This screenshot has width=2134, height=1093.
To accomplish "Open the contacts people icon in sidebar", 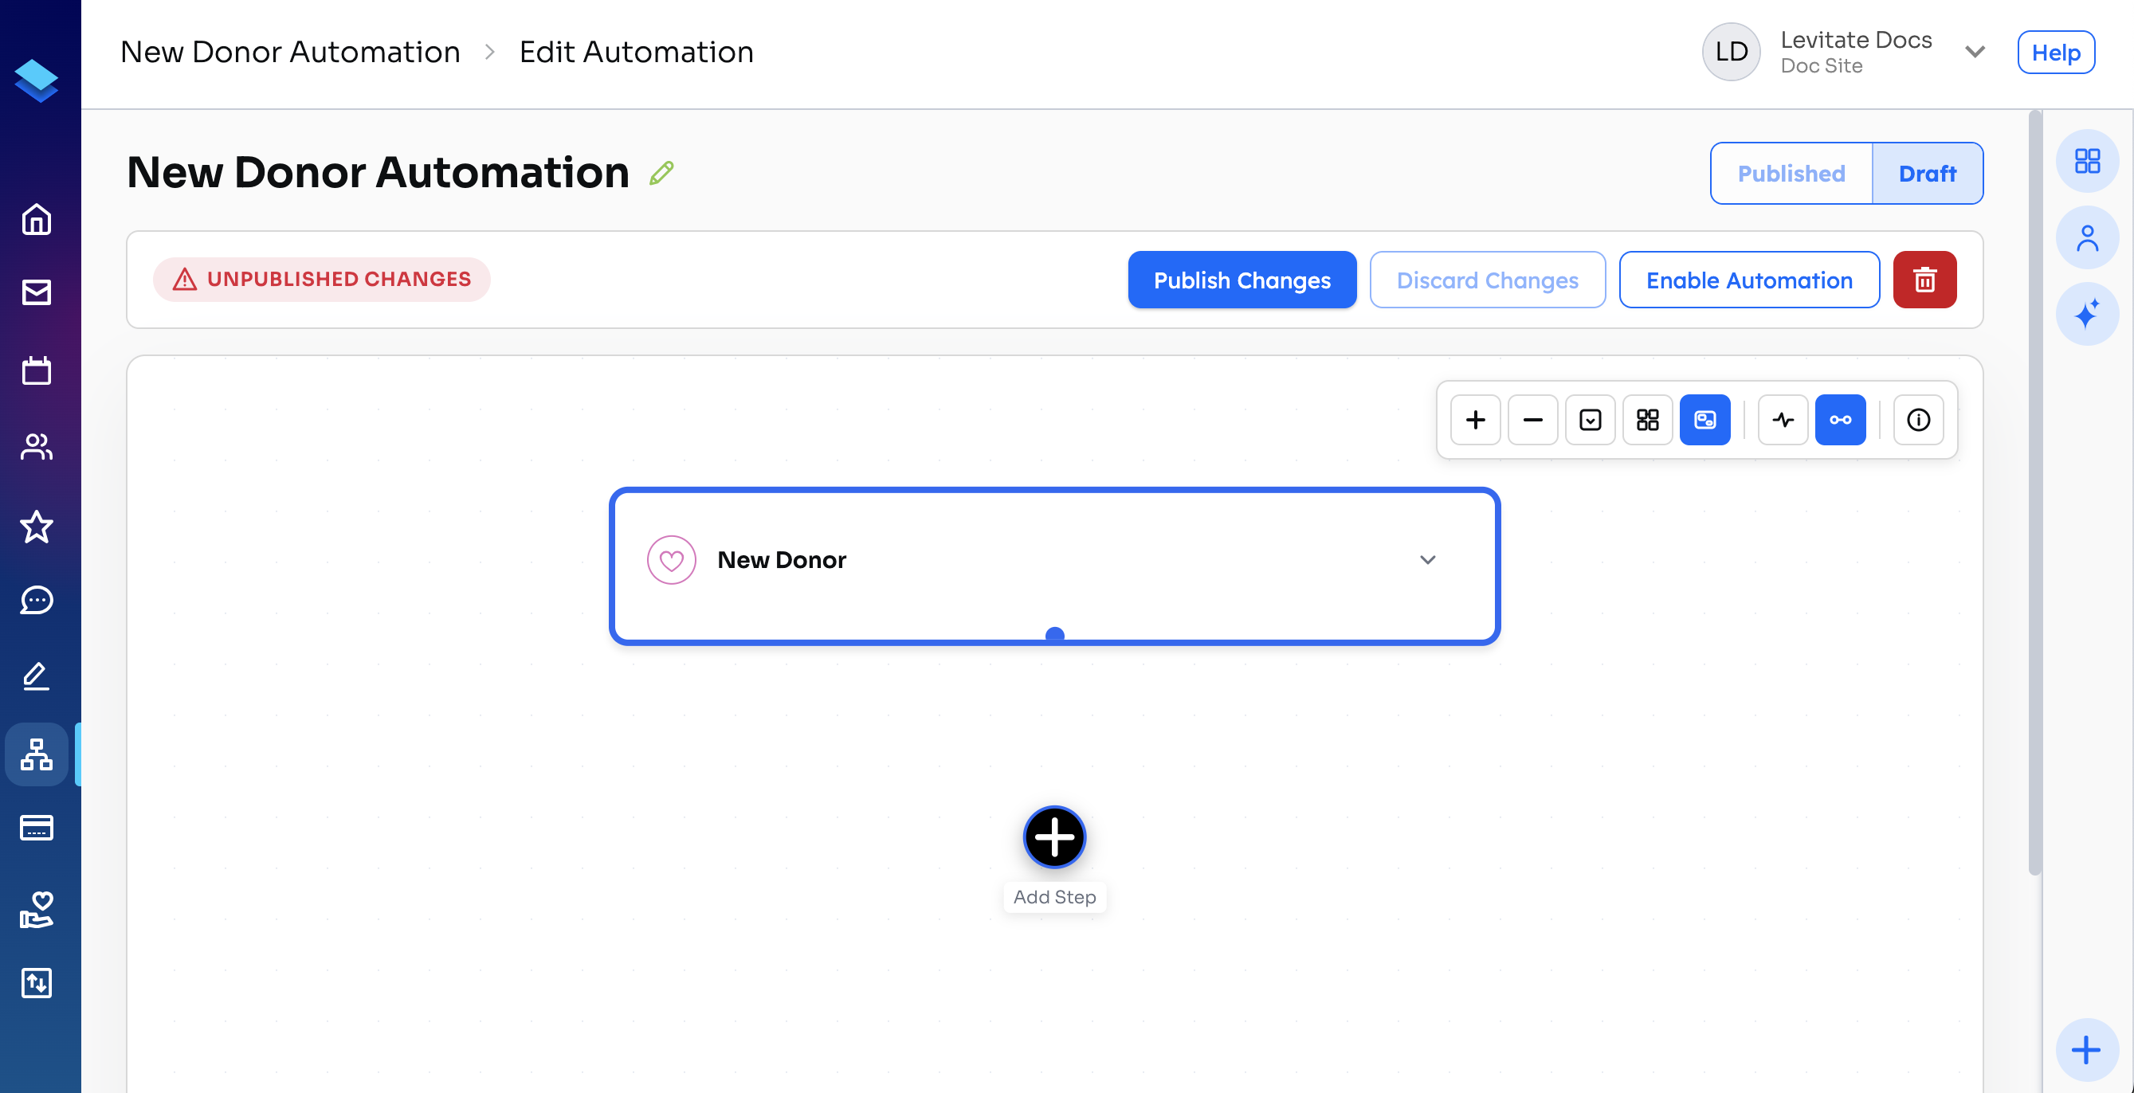I will click(37, 447).
